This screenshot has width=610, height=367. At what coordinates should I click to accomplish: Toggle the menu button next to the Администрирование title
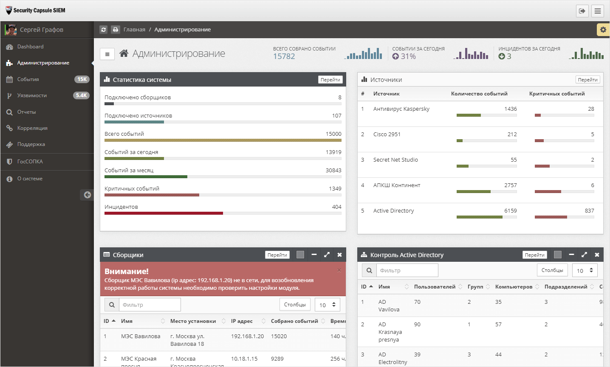tap(107, 54)
